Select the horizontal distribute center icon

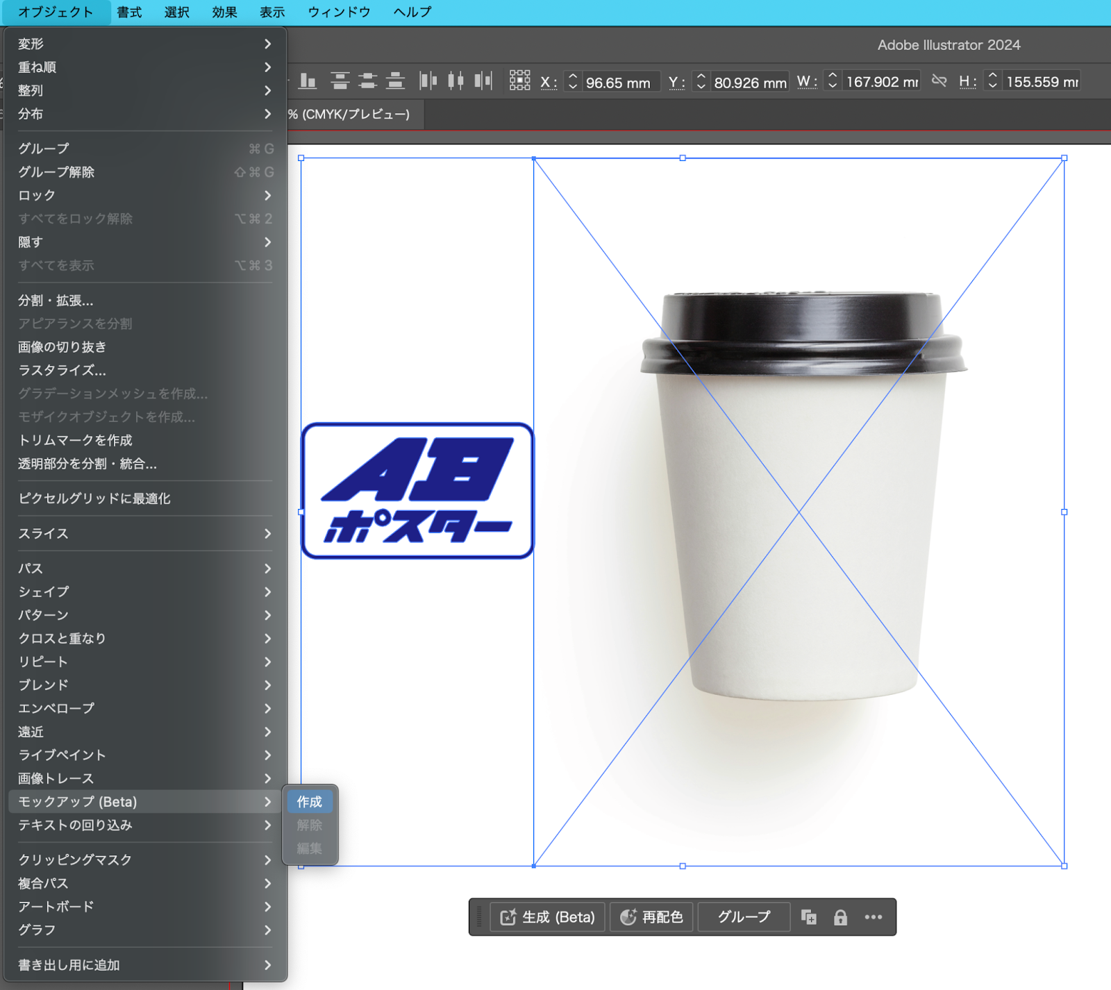455,81
